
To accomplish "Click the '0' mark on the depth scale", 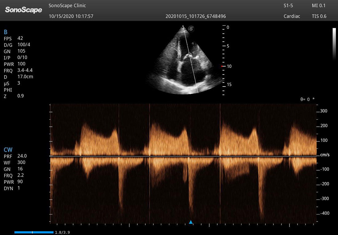I will tap(228, 27).
